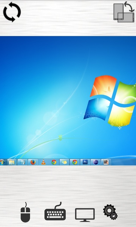
Task: Launch Firefox from the remote taskbar
Action: click(33, 162)
